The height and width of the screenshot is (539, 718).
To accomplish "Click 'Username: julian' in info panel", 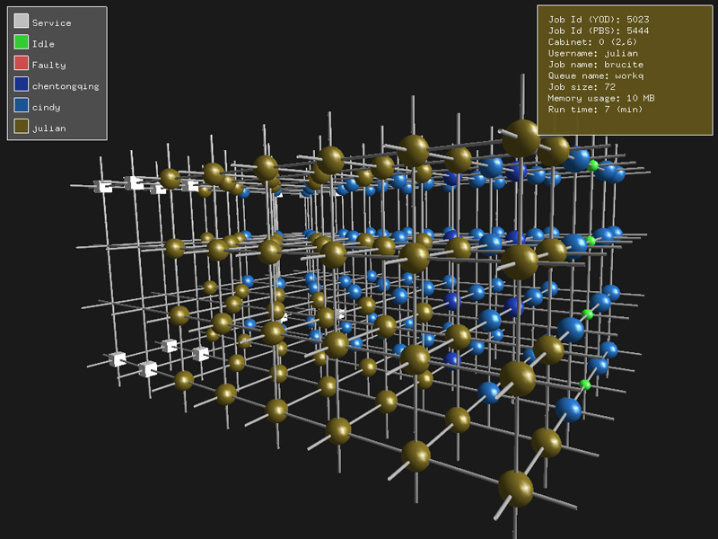I will (593, 53).
